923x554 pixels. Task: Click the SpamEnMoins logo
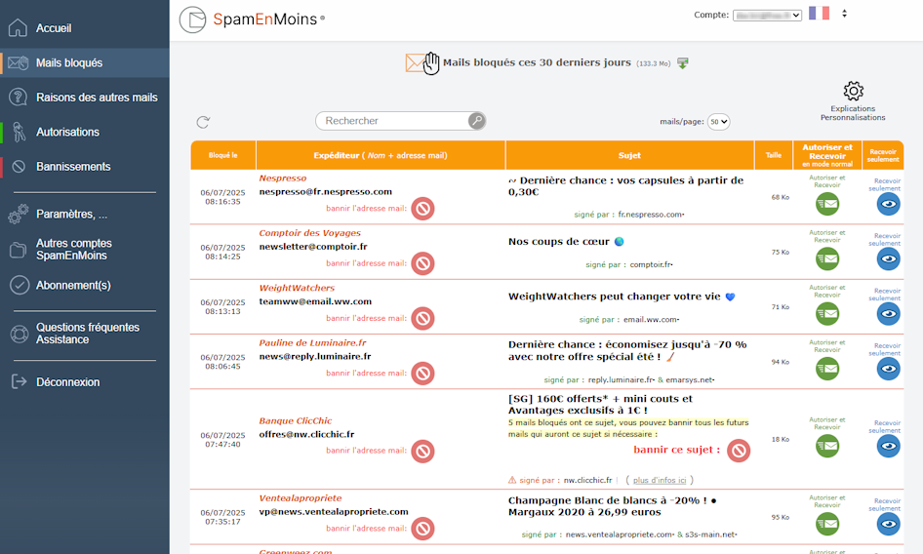pos(253,20)
